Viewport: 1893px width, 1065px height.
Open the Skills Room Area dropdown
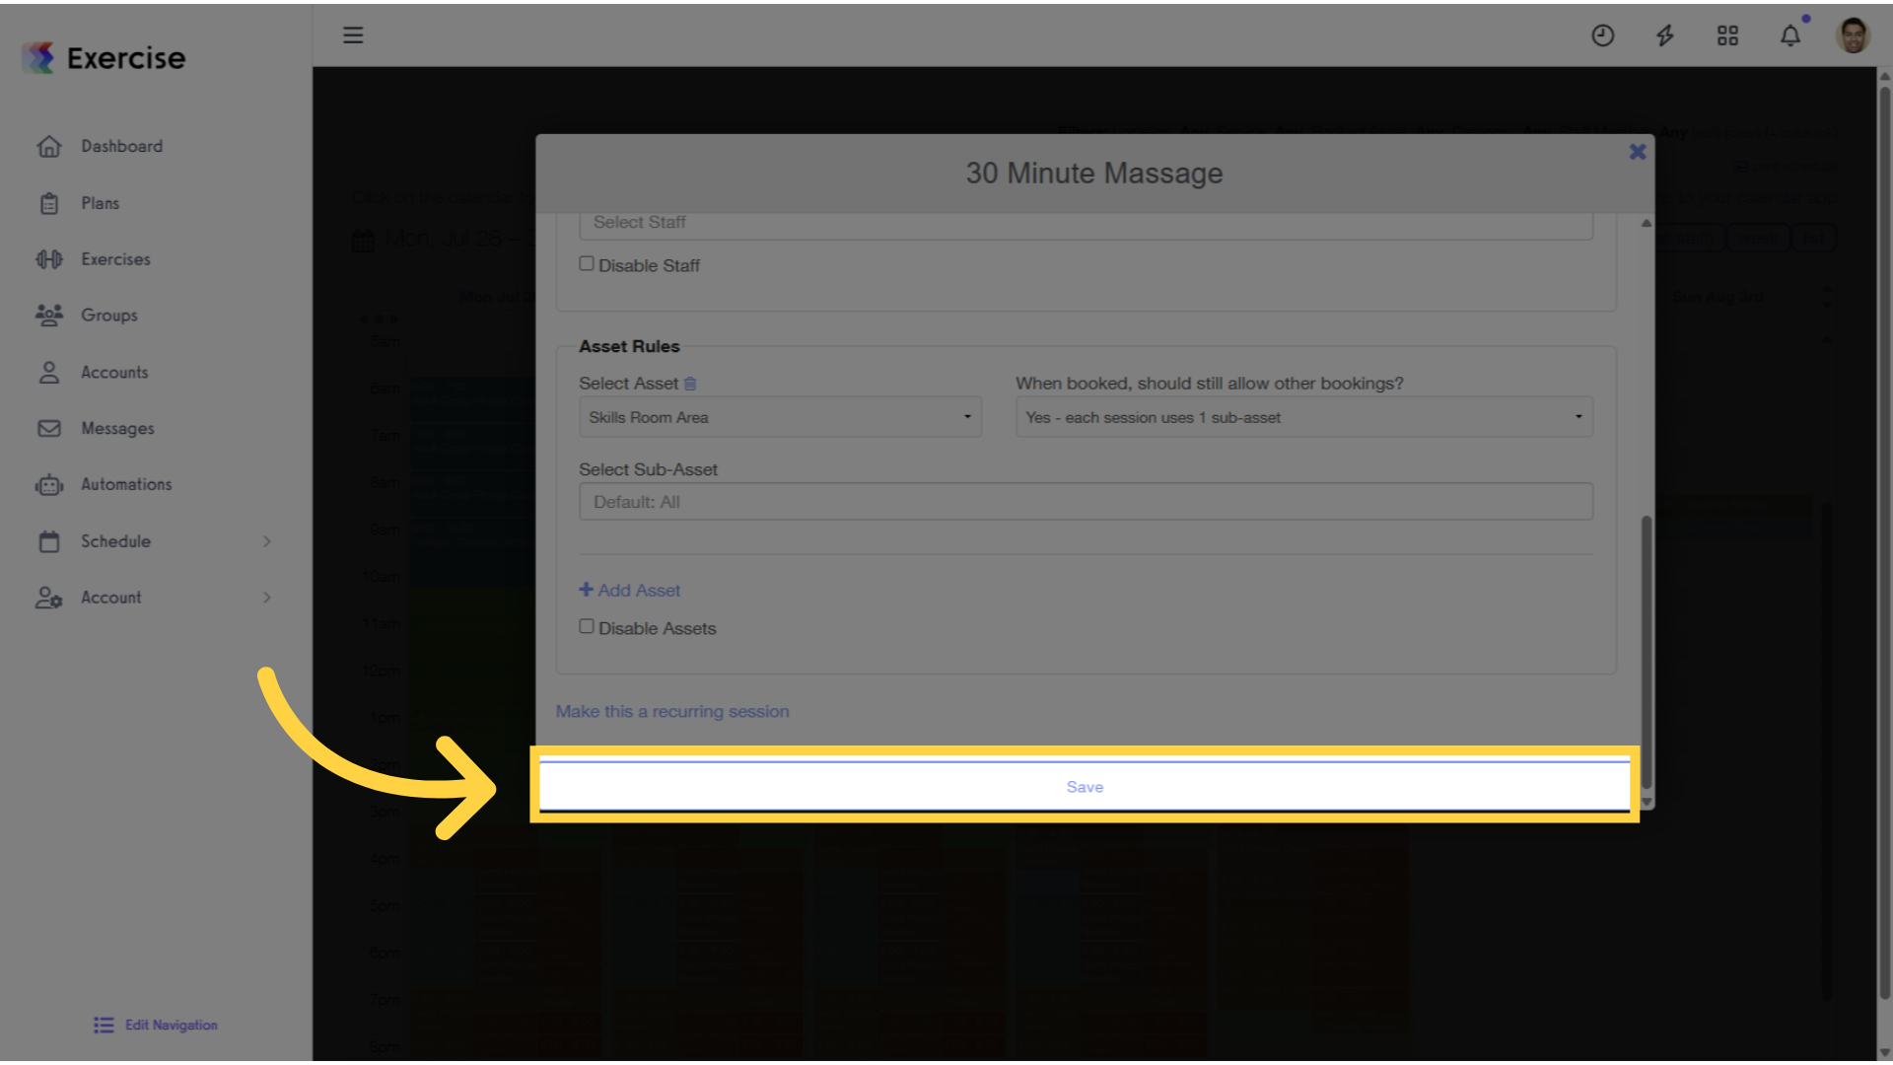click(780, 417)
